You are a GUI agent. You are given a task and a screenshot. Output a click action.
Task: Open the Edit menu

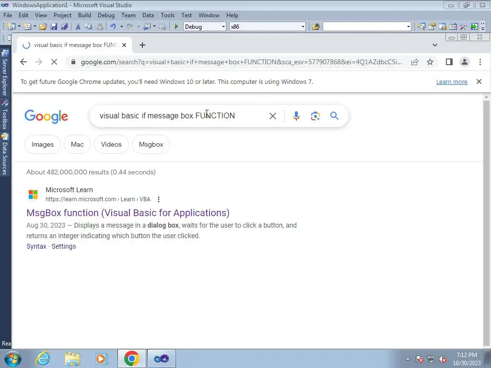[x=23, y=15]
